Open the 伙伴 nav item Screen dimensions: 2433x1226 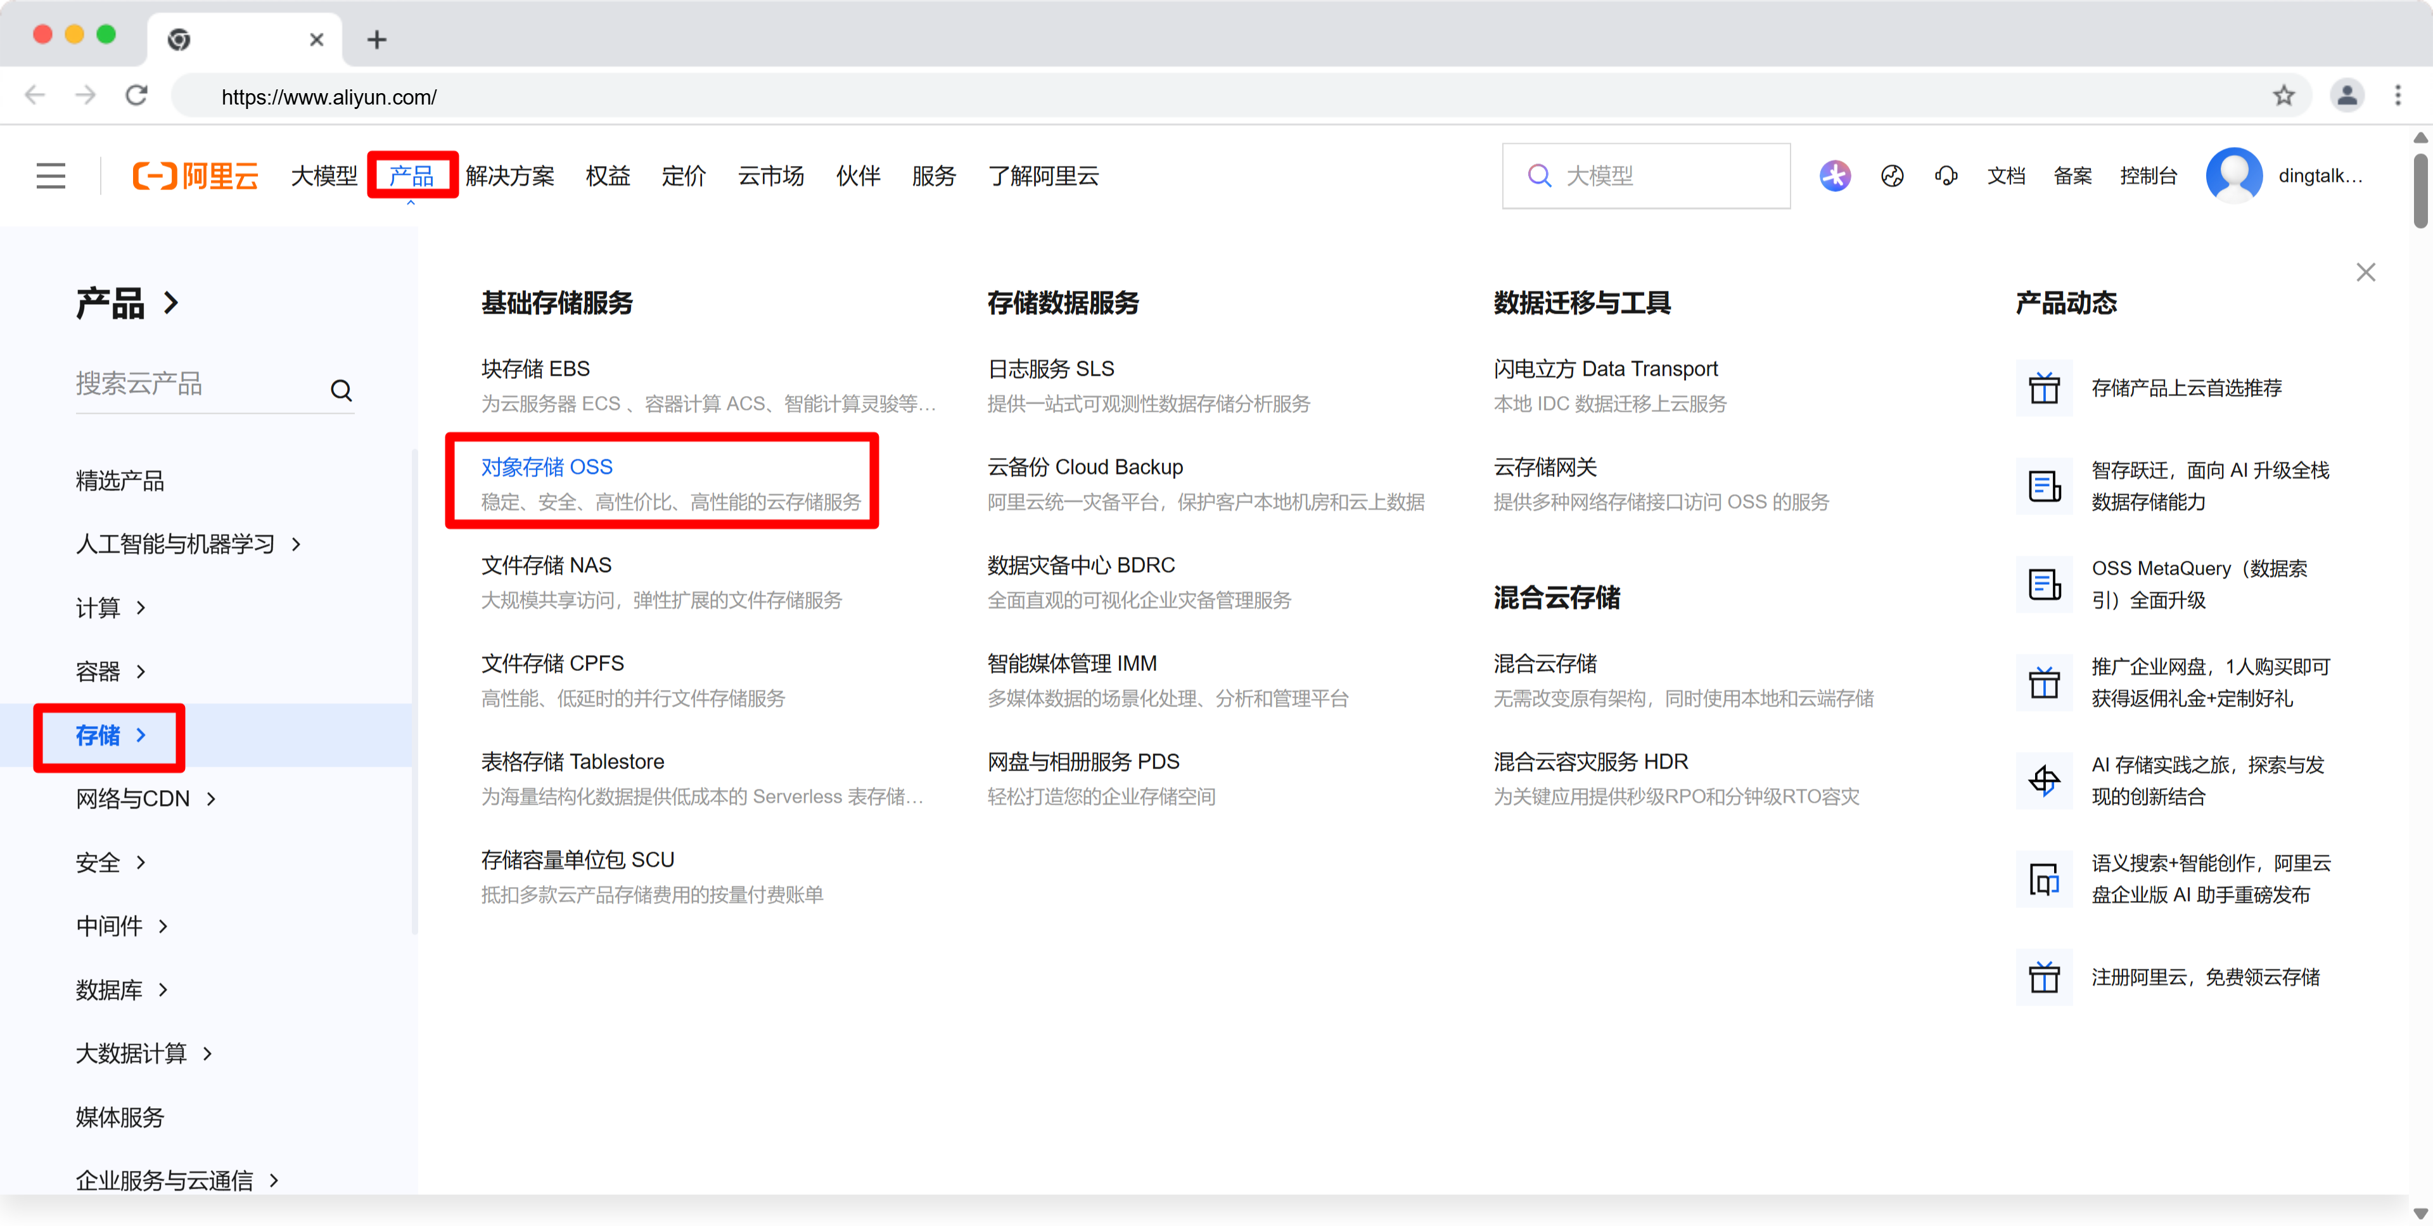pos(859,176)
